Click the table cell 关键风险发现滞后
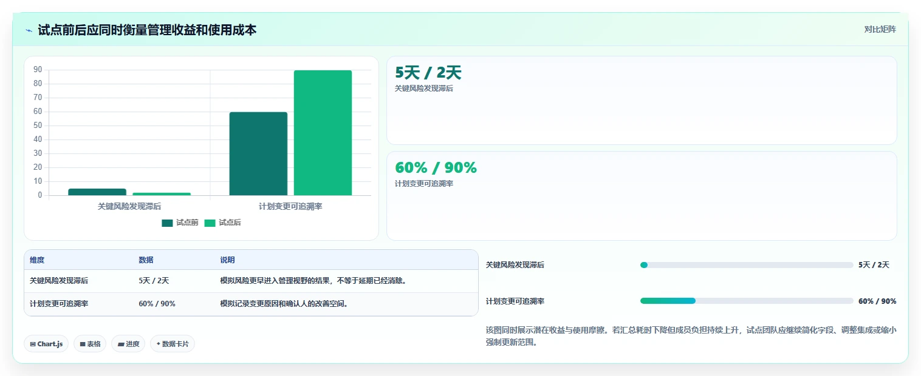Image resolution: width=921 pixels, height=376 pixels. coord(59,281)
